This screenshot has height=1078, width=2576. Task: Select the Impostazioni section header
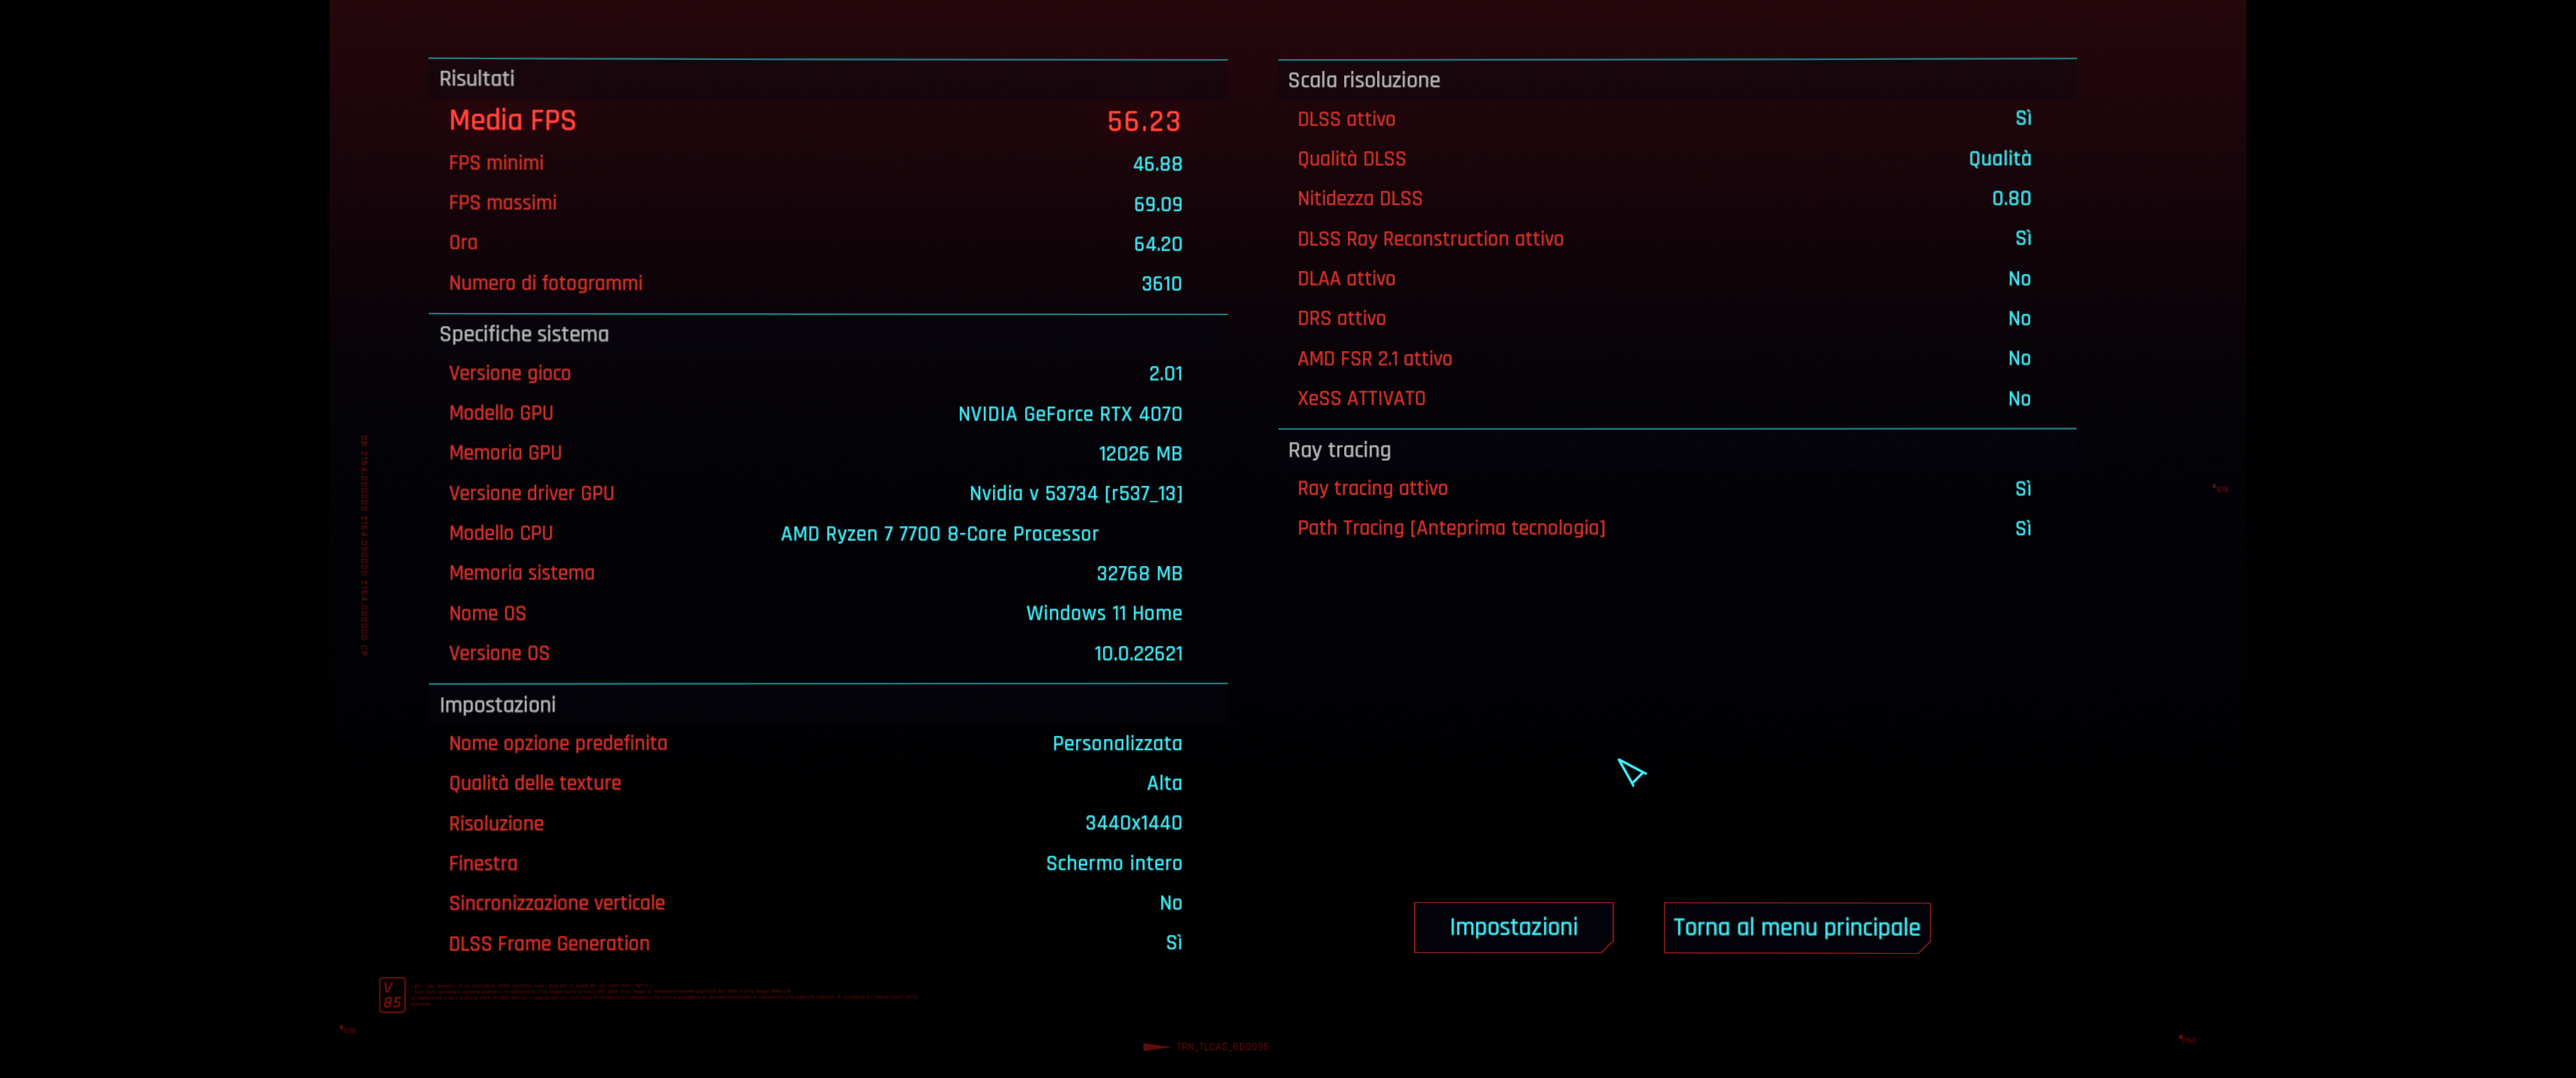coord(497,705)
